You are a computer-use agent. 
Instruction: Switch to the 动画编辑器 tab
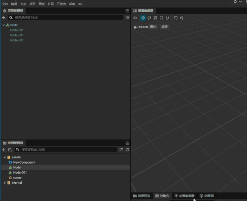185,196
